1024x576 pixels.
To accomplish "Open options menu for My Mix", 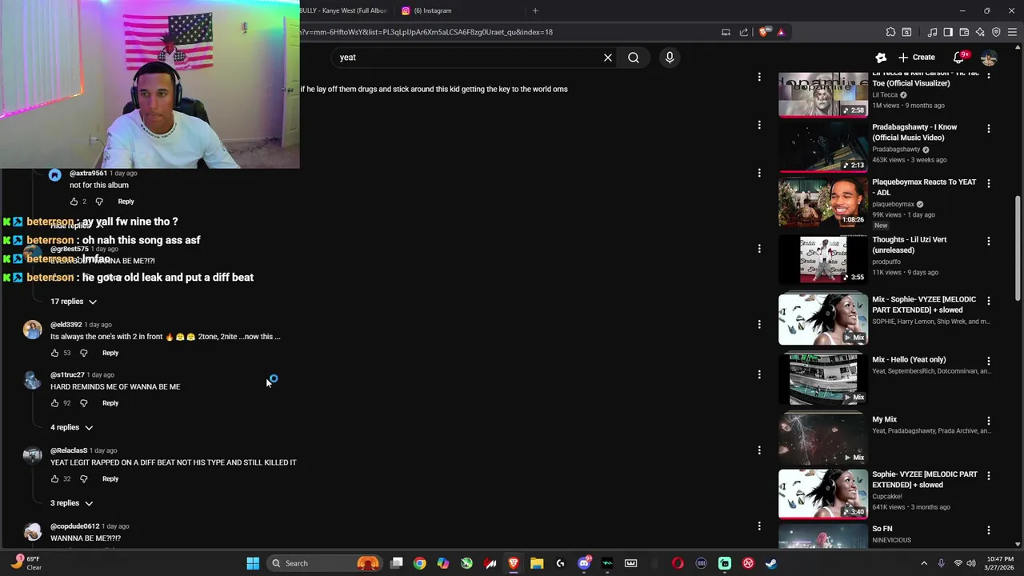I will (989, 421).
